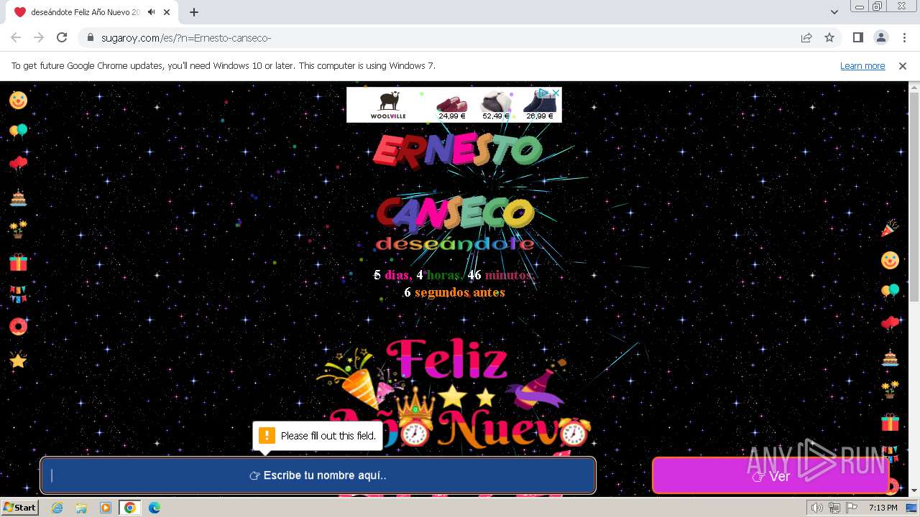
Task: Open the Windows Start menu
Action: click(19, 508)
